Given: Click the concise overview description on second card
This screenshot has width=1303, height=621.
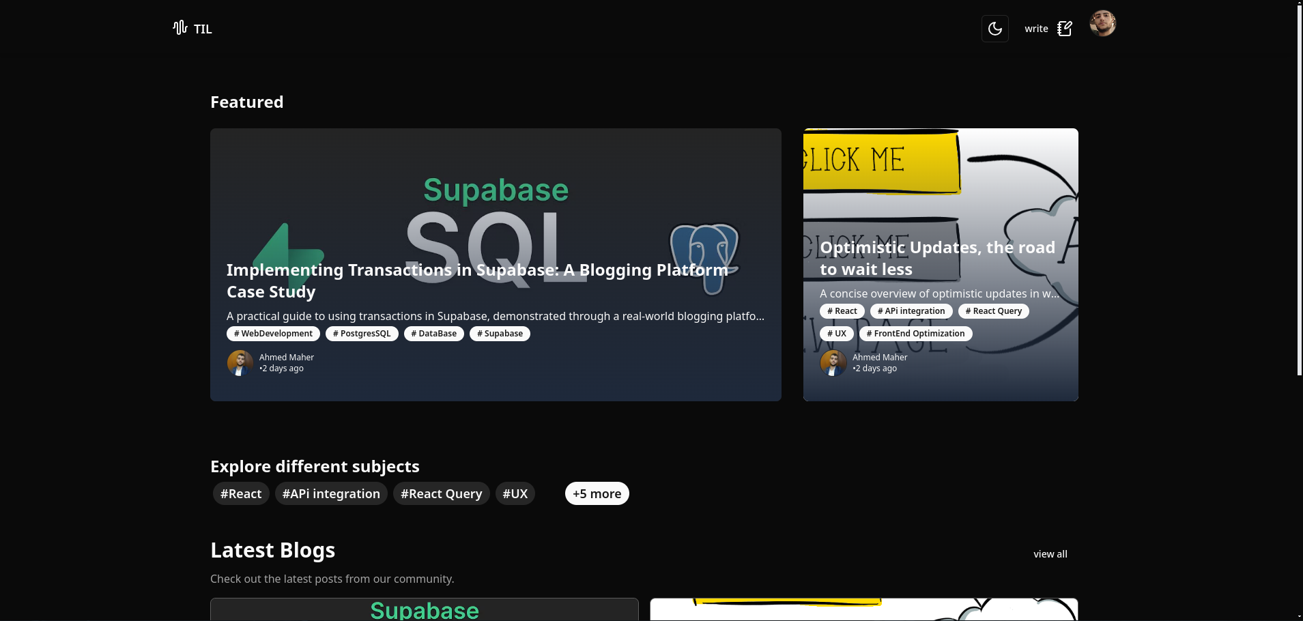Looking at the screenshot, I should (x=940, y=294).
